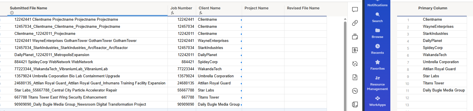
Task: Click the info icon under Submitted File Name
Action: (12, 13)
